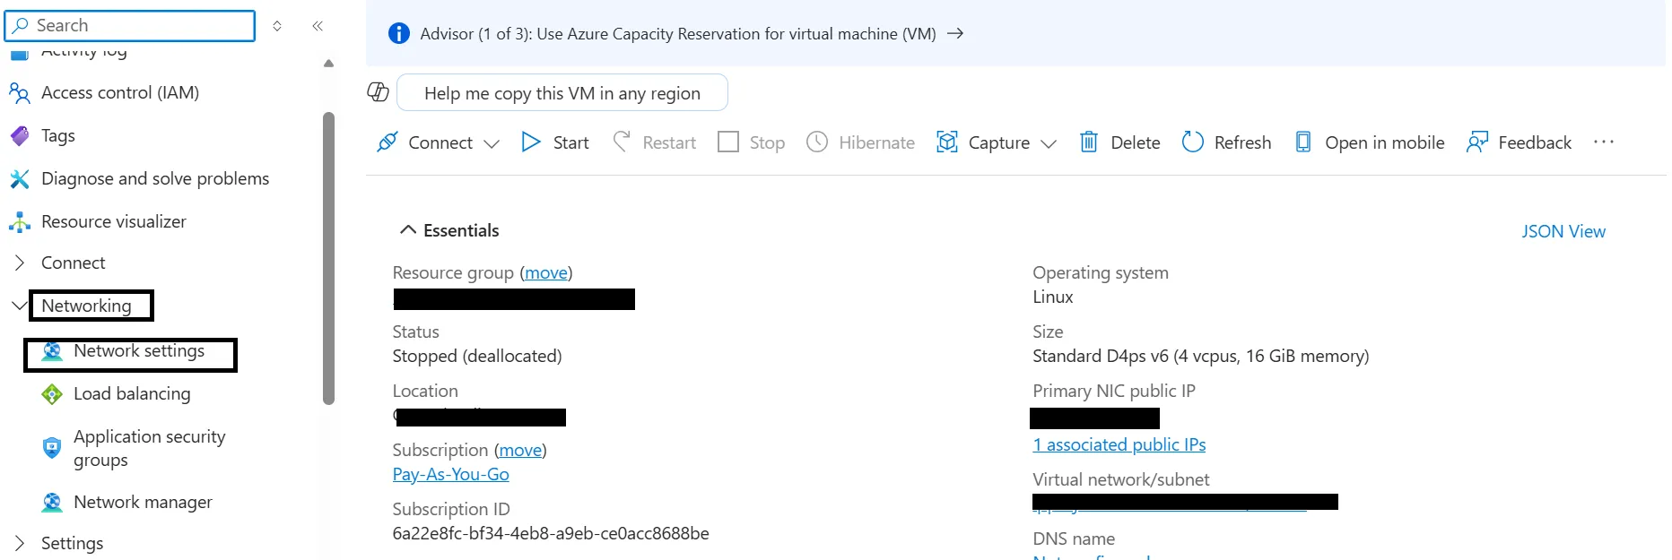
Task: Click the Delete trash can icon
Action: click(x=1088, y=142)
